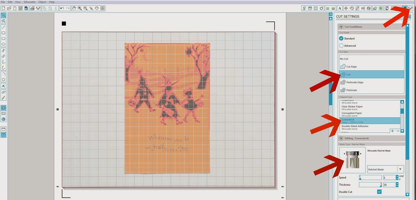Image resolution: width=416 pixels, height=200 pixels.
Task: Open the Object menu
Action: 42,2
